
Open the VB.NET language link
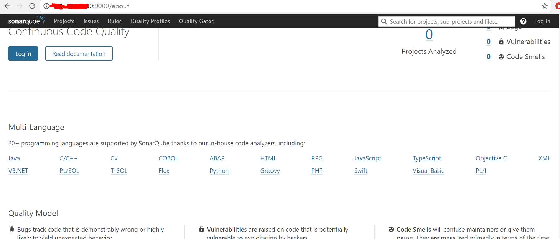point(18,171)
